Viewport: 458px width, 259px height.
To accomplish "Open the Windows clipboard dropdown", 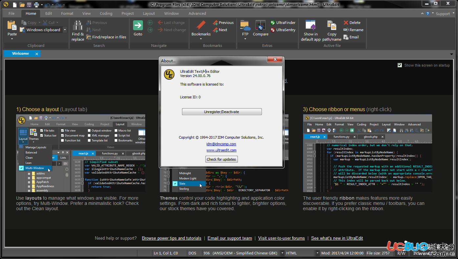I will [65, 30].
